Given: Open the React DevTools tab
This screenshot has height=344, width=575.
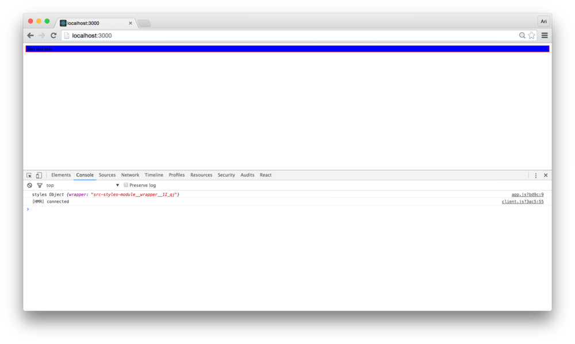Looking at the screenshot, I should 266,175.
